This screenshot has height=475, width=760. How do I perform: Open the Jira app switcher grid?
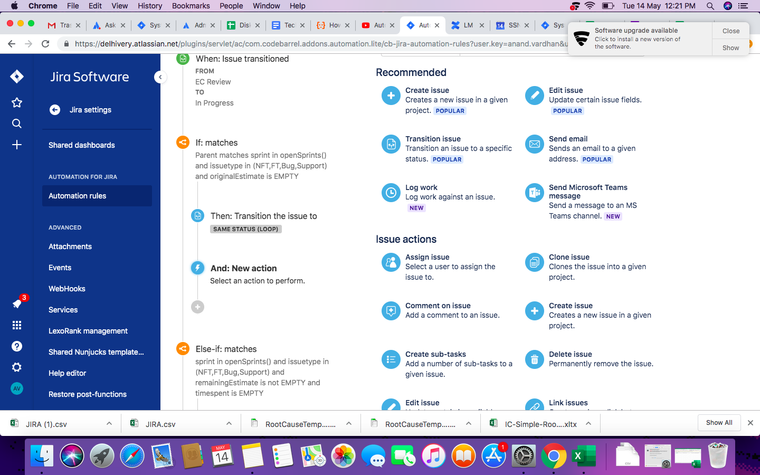17,325
